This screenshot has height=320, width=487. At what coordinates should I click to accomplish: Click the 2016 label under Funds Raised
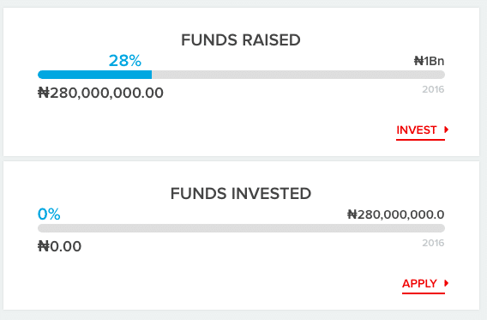point(433,89)
